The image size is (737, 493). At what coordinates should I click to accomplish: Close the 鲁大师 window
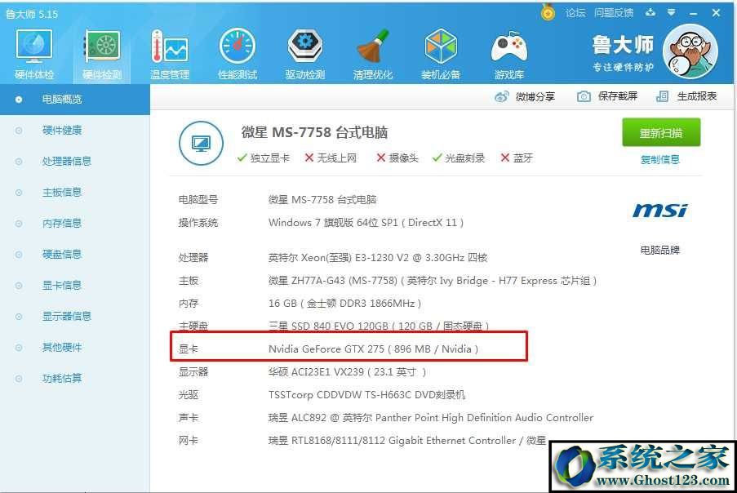(x=716, y=13)
